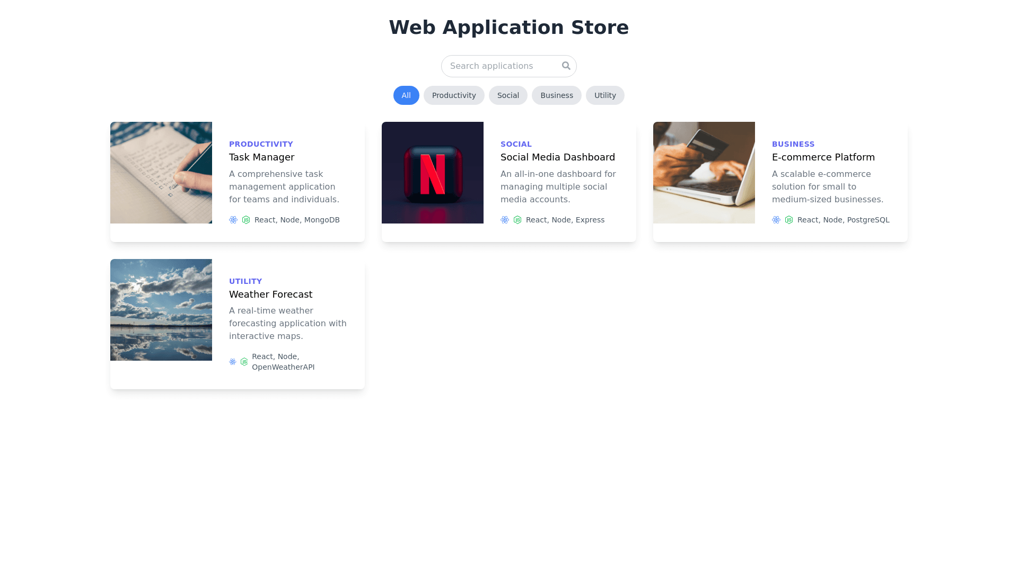The width and height of the screenshot is (1018, 572).
Task: Choose the Utility category filter
Action: tap(605, 95)
